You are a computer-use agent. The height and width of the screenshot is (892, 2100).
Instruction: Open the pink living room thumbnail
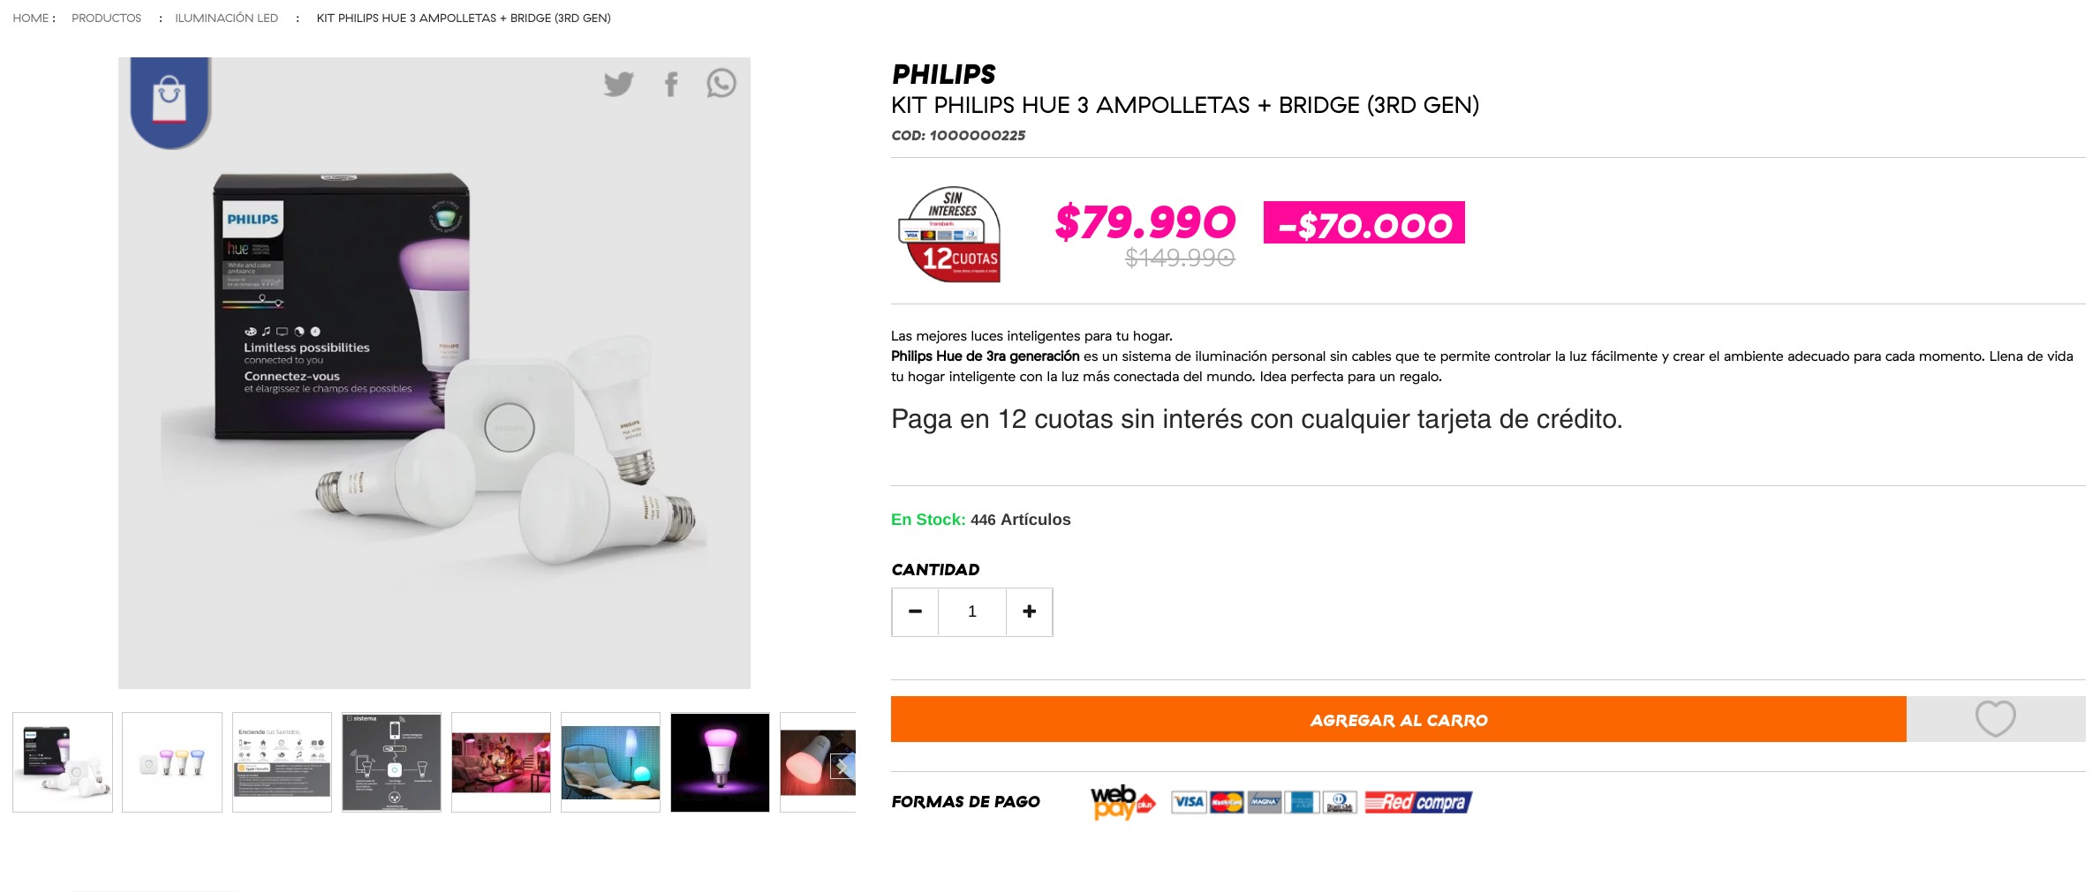pos(501,762)
